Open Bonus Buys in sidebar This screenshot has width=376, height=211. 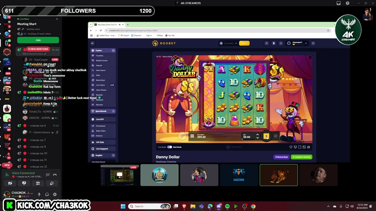(100, 80)
